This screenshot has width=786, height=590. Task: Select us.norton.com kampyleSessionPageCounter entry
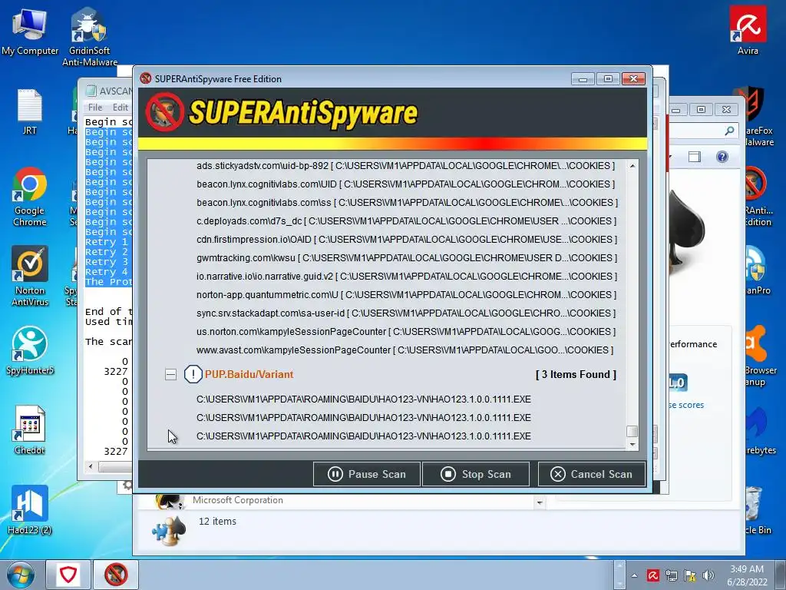[x=406, y=332]
